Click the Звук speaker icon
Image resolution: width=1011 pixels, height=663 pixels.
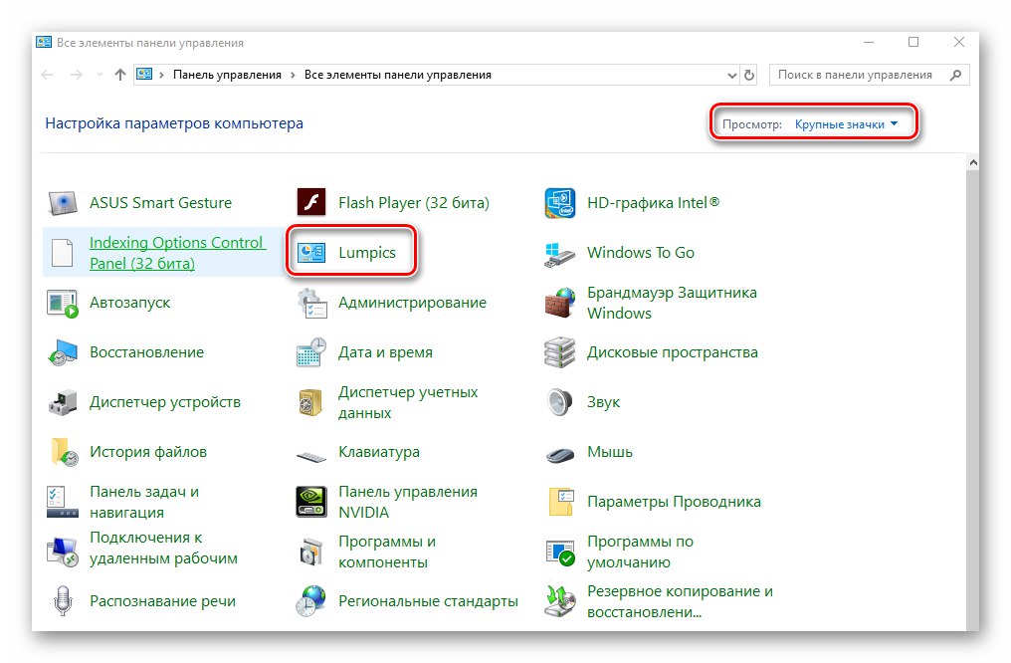(x=559, y=402)
